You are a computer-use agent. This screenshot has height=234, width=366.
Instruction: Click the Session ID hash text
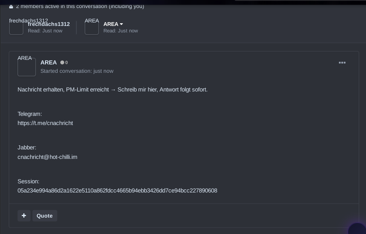118,191
